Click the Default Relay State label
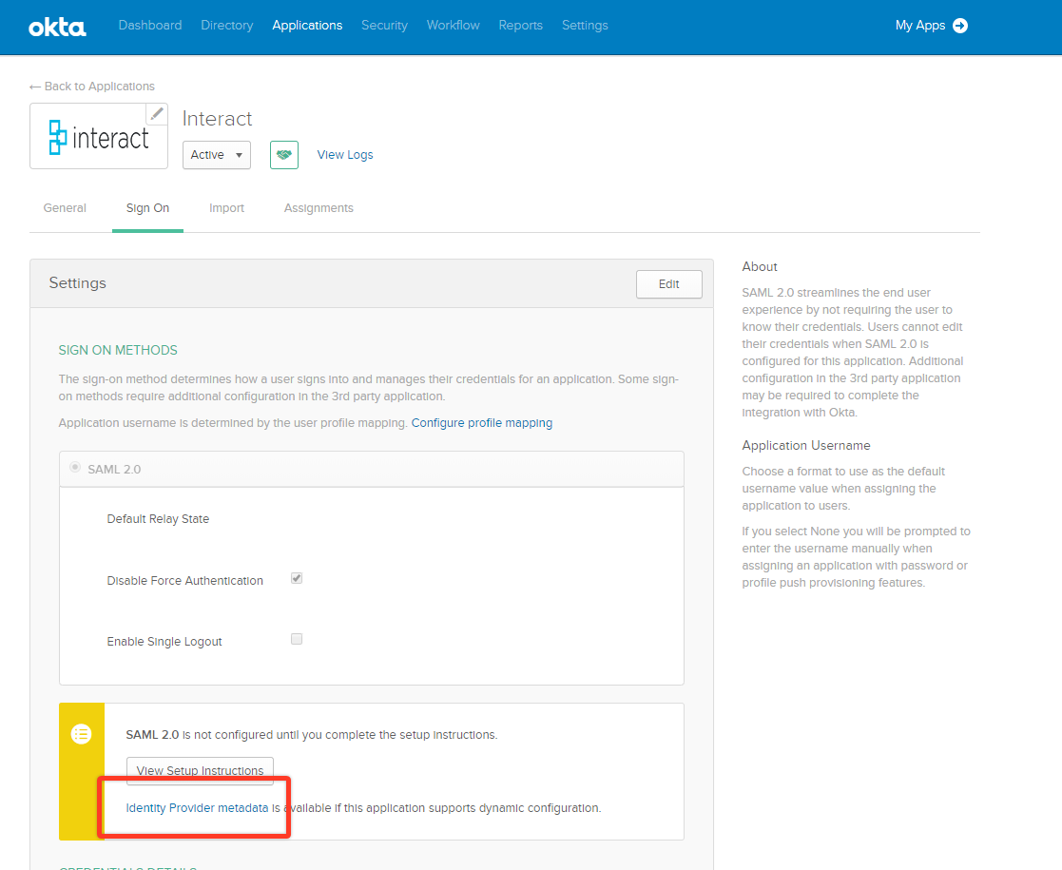The width and height of the screenshot is (1062, 870). click(x=158, y=519)
